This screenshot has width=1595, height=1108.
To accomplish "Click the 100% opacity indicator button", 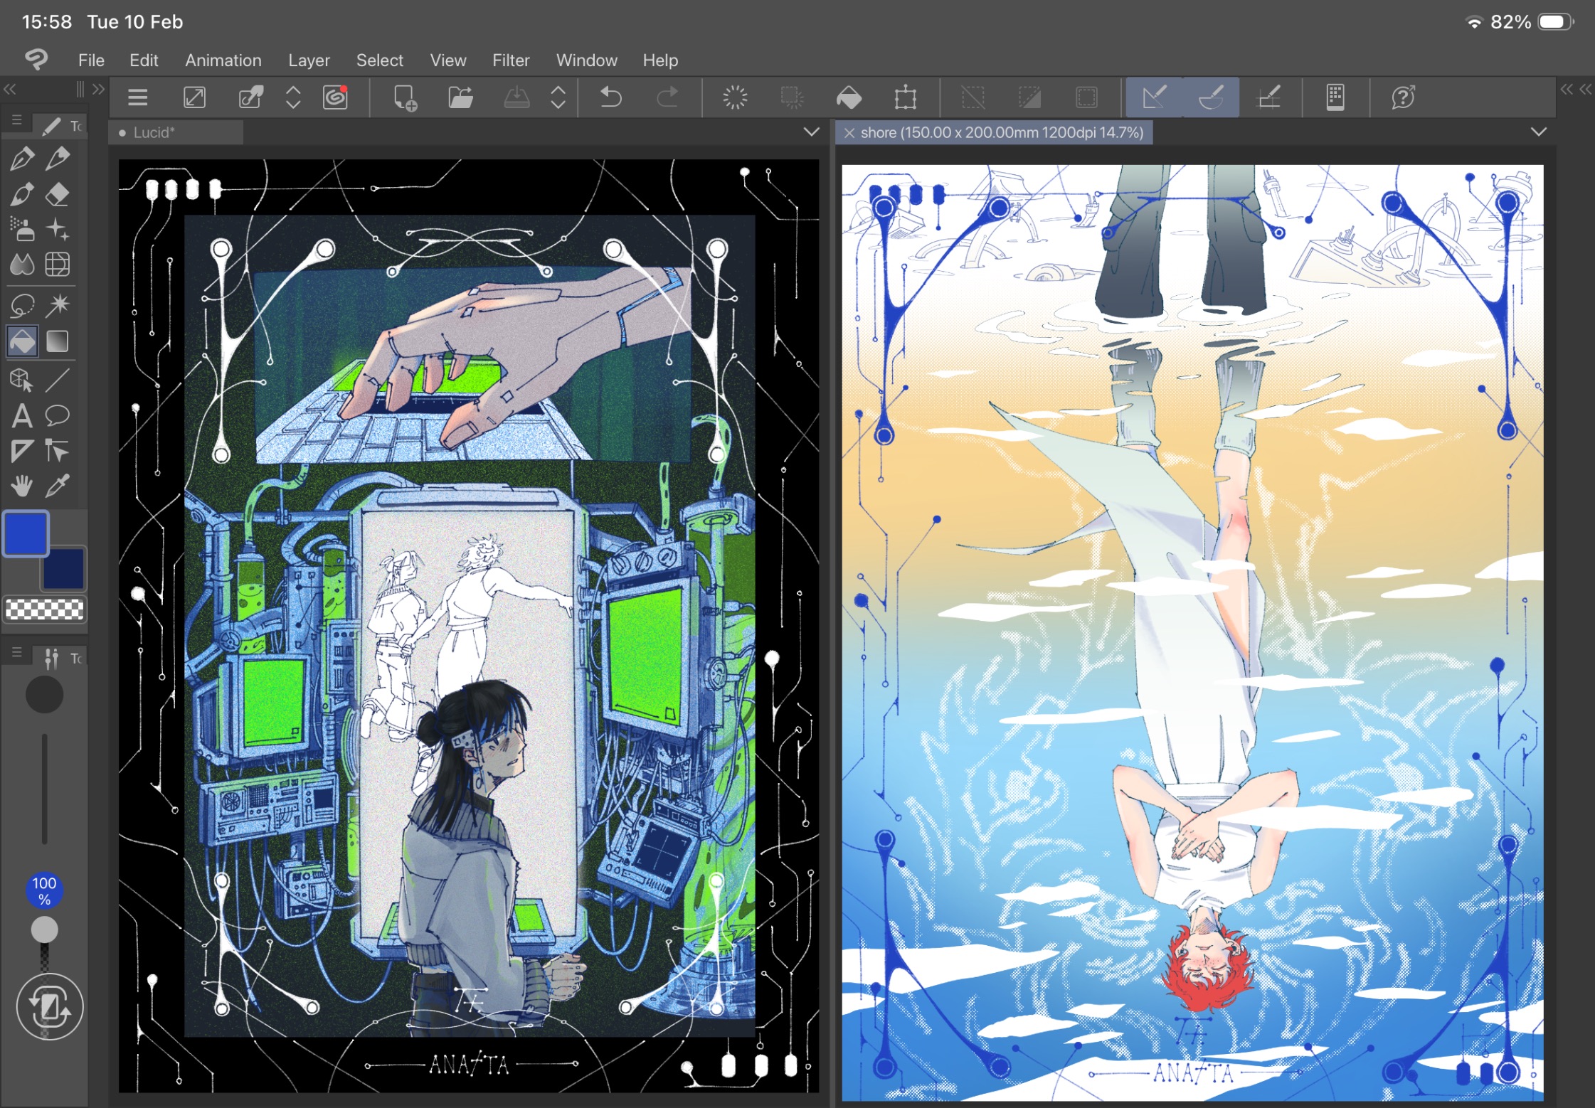I will (x=44, y=890).
